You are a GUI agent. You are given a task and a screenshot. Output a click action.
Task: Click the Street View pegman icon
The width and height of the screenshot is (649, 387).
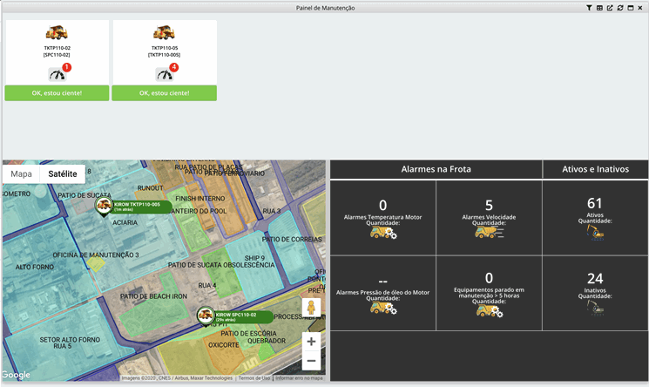(x=311, y=308)
